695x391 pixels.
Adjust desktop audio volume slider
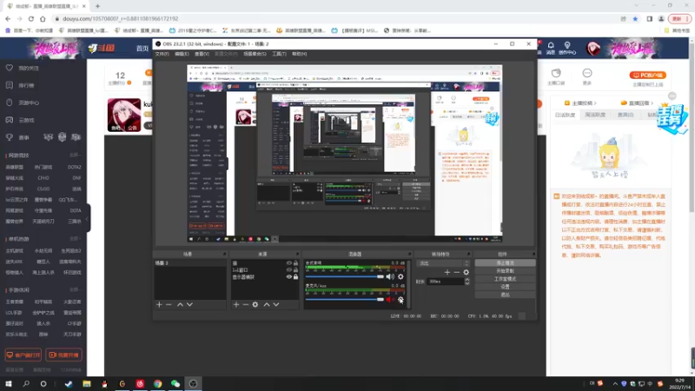tap(345, 276)
